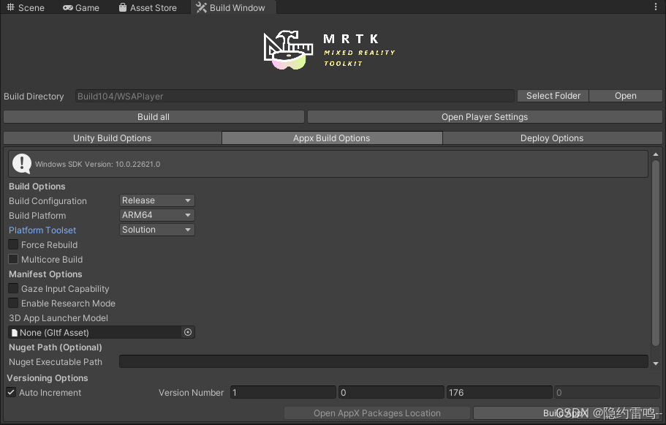Click the Platform Toolset label link
This screenshot has width=666, height=425.
point(42,230)
